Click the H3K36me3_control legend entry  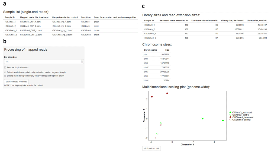[x=240, y=120]
